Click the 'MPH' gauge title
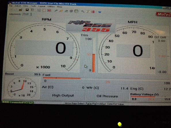Viewport: 171px width, 128px height. (132, 22)
